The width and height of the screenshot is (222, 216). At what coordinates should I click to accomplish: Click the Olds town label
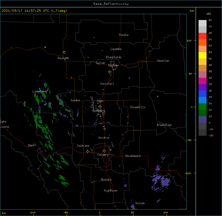click(100, 101)
